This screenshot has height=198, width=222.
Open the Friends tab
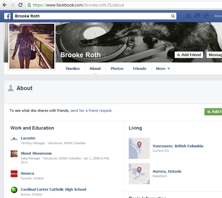140,68
